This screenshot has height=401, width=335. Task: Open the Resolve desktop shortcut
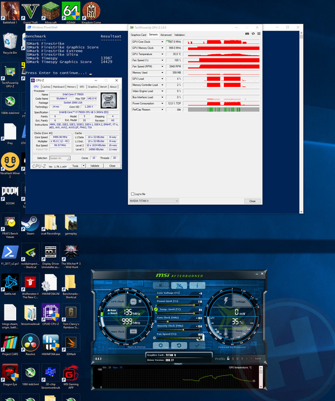click(x=31, y=345)
